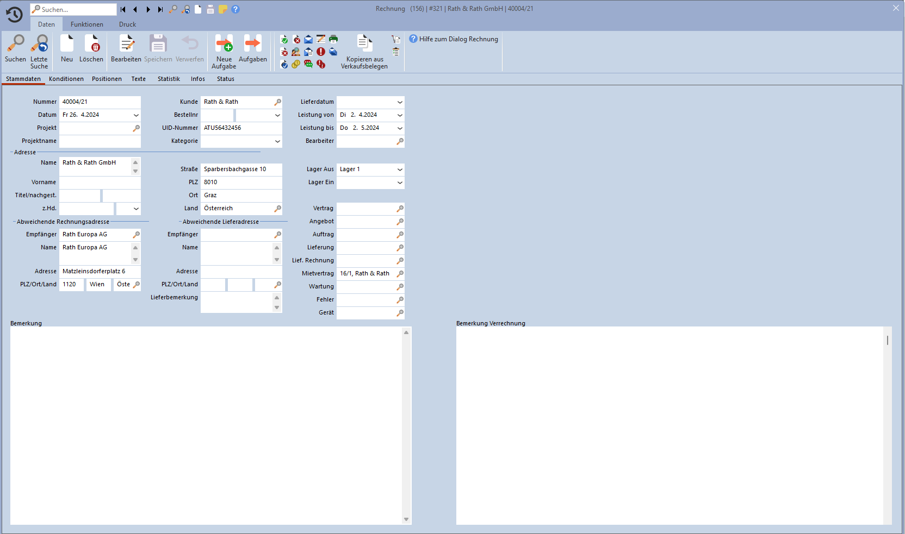The height and width of the screenshot is (534, 905).
Task: Open the Funktionen ribbon tab
Action: (x=86, y=24)
